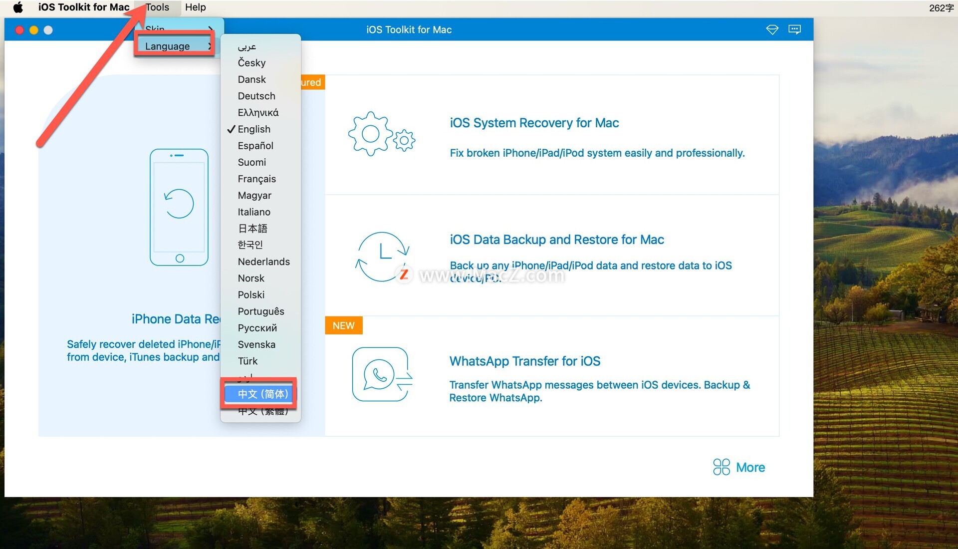Select Русский language

261,328
